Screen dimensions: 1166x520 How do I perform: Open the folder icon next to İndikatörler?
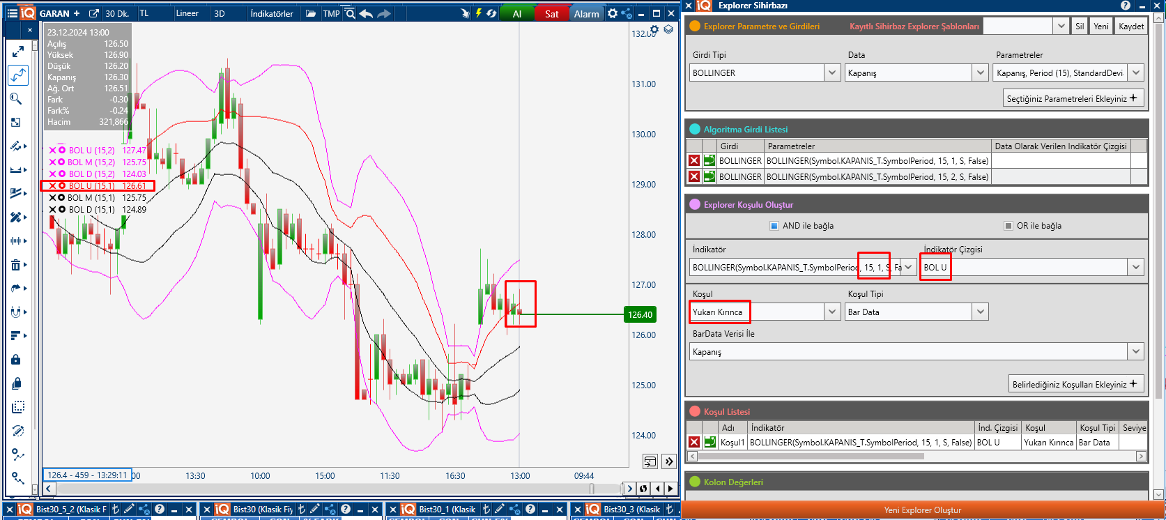[x=311, y=13]
